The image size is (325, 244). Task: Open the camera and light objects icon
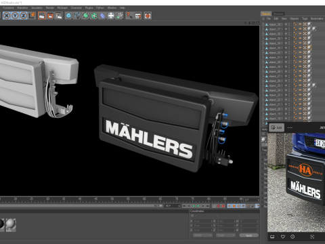[119, 16]
